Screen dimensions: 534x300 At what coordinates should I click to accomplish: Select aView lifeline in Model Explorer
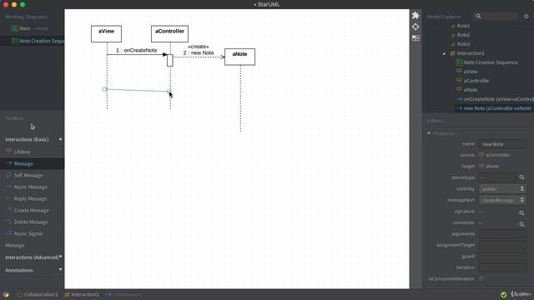pyautogui.click(x=470, y=72)
